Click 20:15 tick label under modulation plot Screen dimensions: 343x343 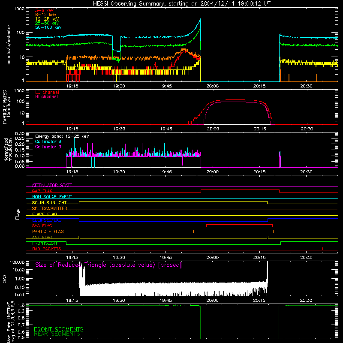coord(259,172)
